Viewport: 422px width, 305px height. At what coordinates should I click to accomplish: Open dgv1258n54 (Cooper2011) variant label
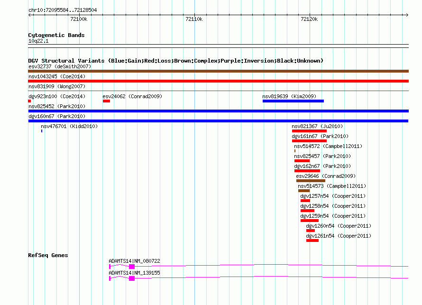point(333,206)
